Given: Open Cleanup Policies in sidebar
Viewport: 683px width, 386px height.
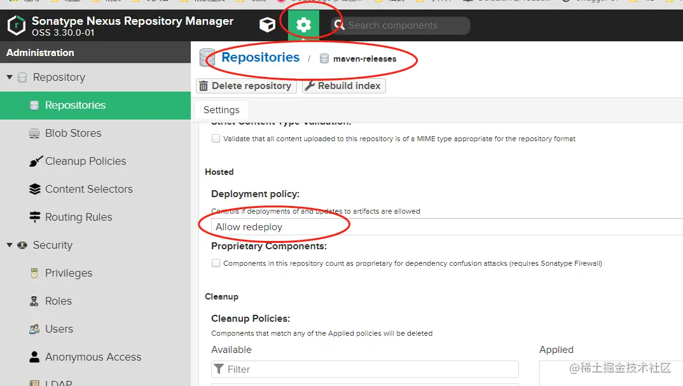Looking at the screenshot, I should [85, 161].
